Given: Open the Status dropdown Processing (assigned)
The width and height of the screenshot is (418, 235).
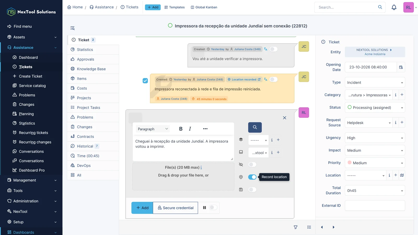Looking at the screenshot, I should tap(375, 108).
